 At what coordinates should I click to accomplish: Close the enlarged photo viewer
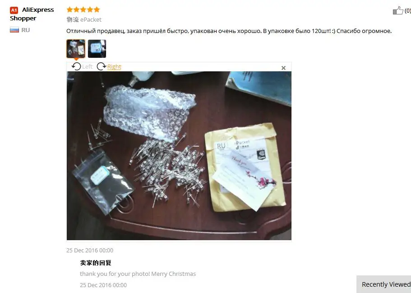283,68
